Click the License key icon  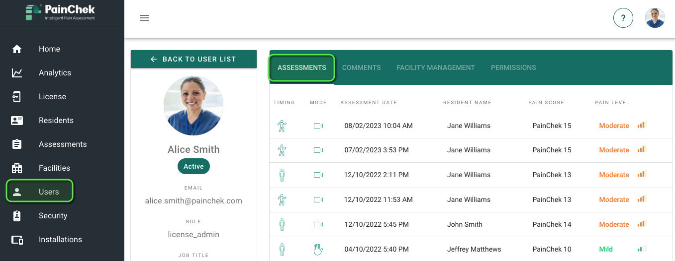[x=17, y=97]
